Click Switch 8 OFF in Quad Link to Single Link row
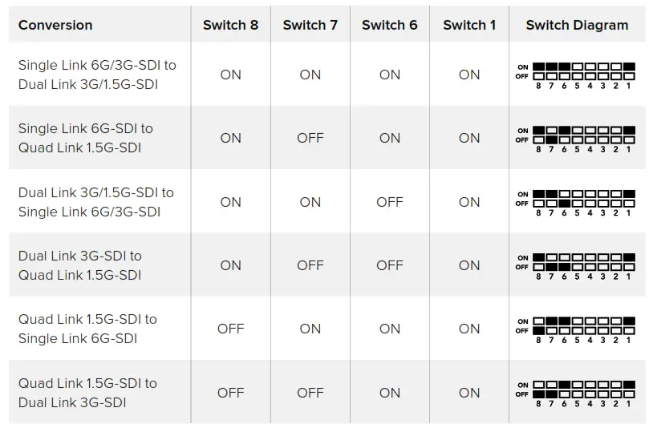 [x=230, y=329]
